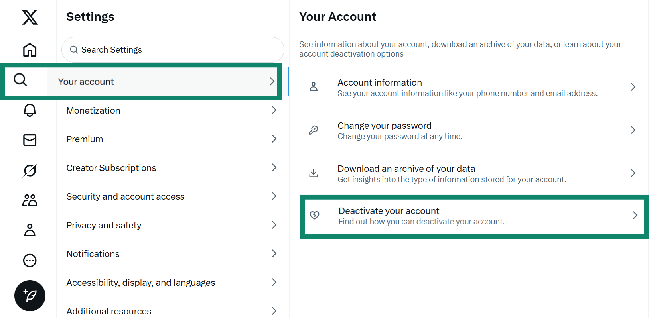Expand Privacy and safety via chevron
This screenshot has width=649, height=318.
pos(274,225)
